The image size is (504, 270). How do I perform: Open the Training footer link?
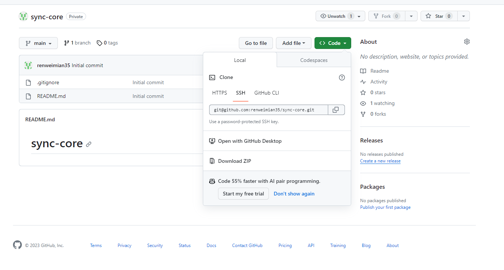pyautogui.click(x=338, y=246)
